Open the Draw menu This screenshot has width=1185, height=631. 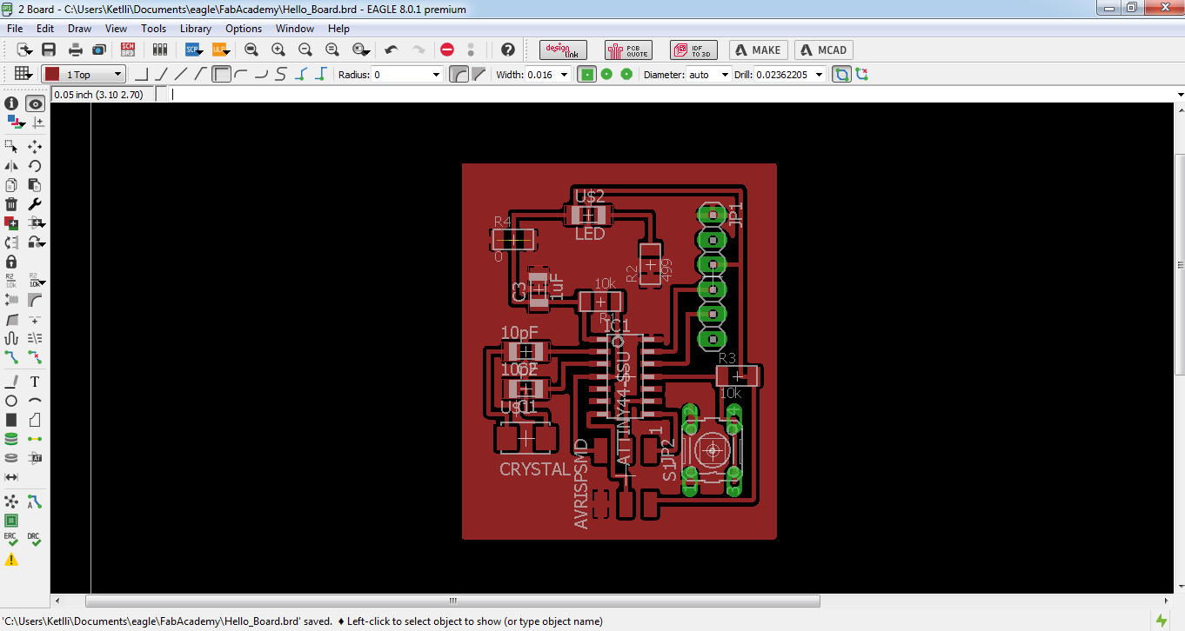tap(79, 29)
